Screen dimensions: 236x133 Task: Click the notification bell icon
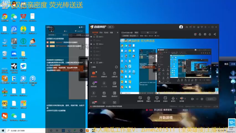click(x=210, y=34)
